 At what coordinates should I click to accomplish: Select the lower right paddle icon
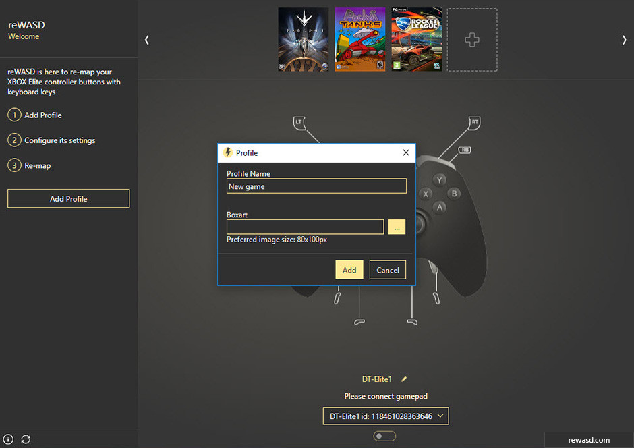[412, 322]
